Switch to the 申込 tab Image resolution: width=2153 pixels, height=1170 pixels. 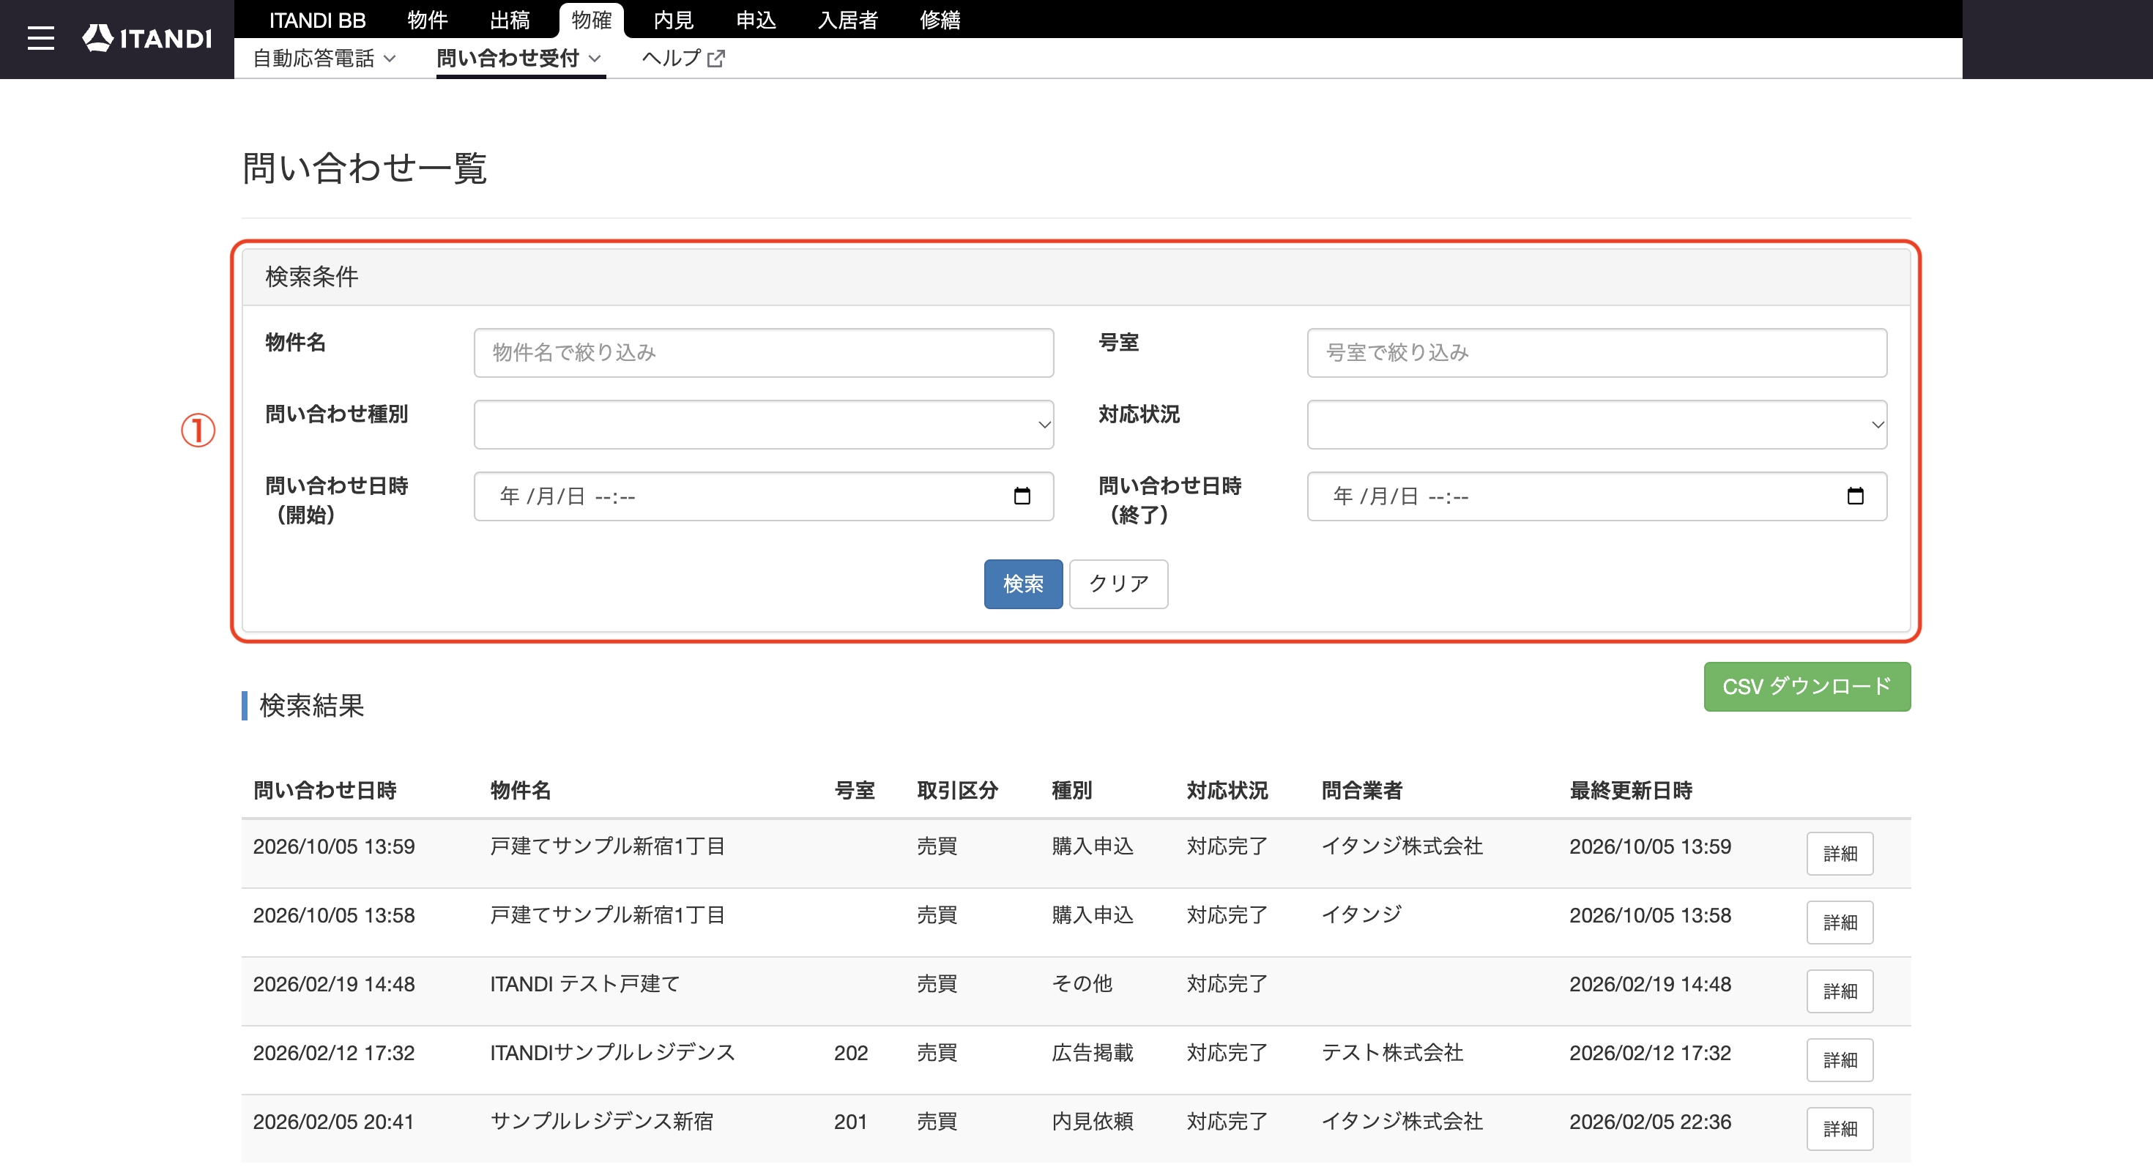[756, 20]
